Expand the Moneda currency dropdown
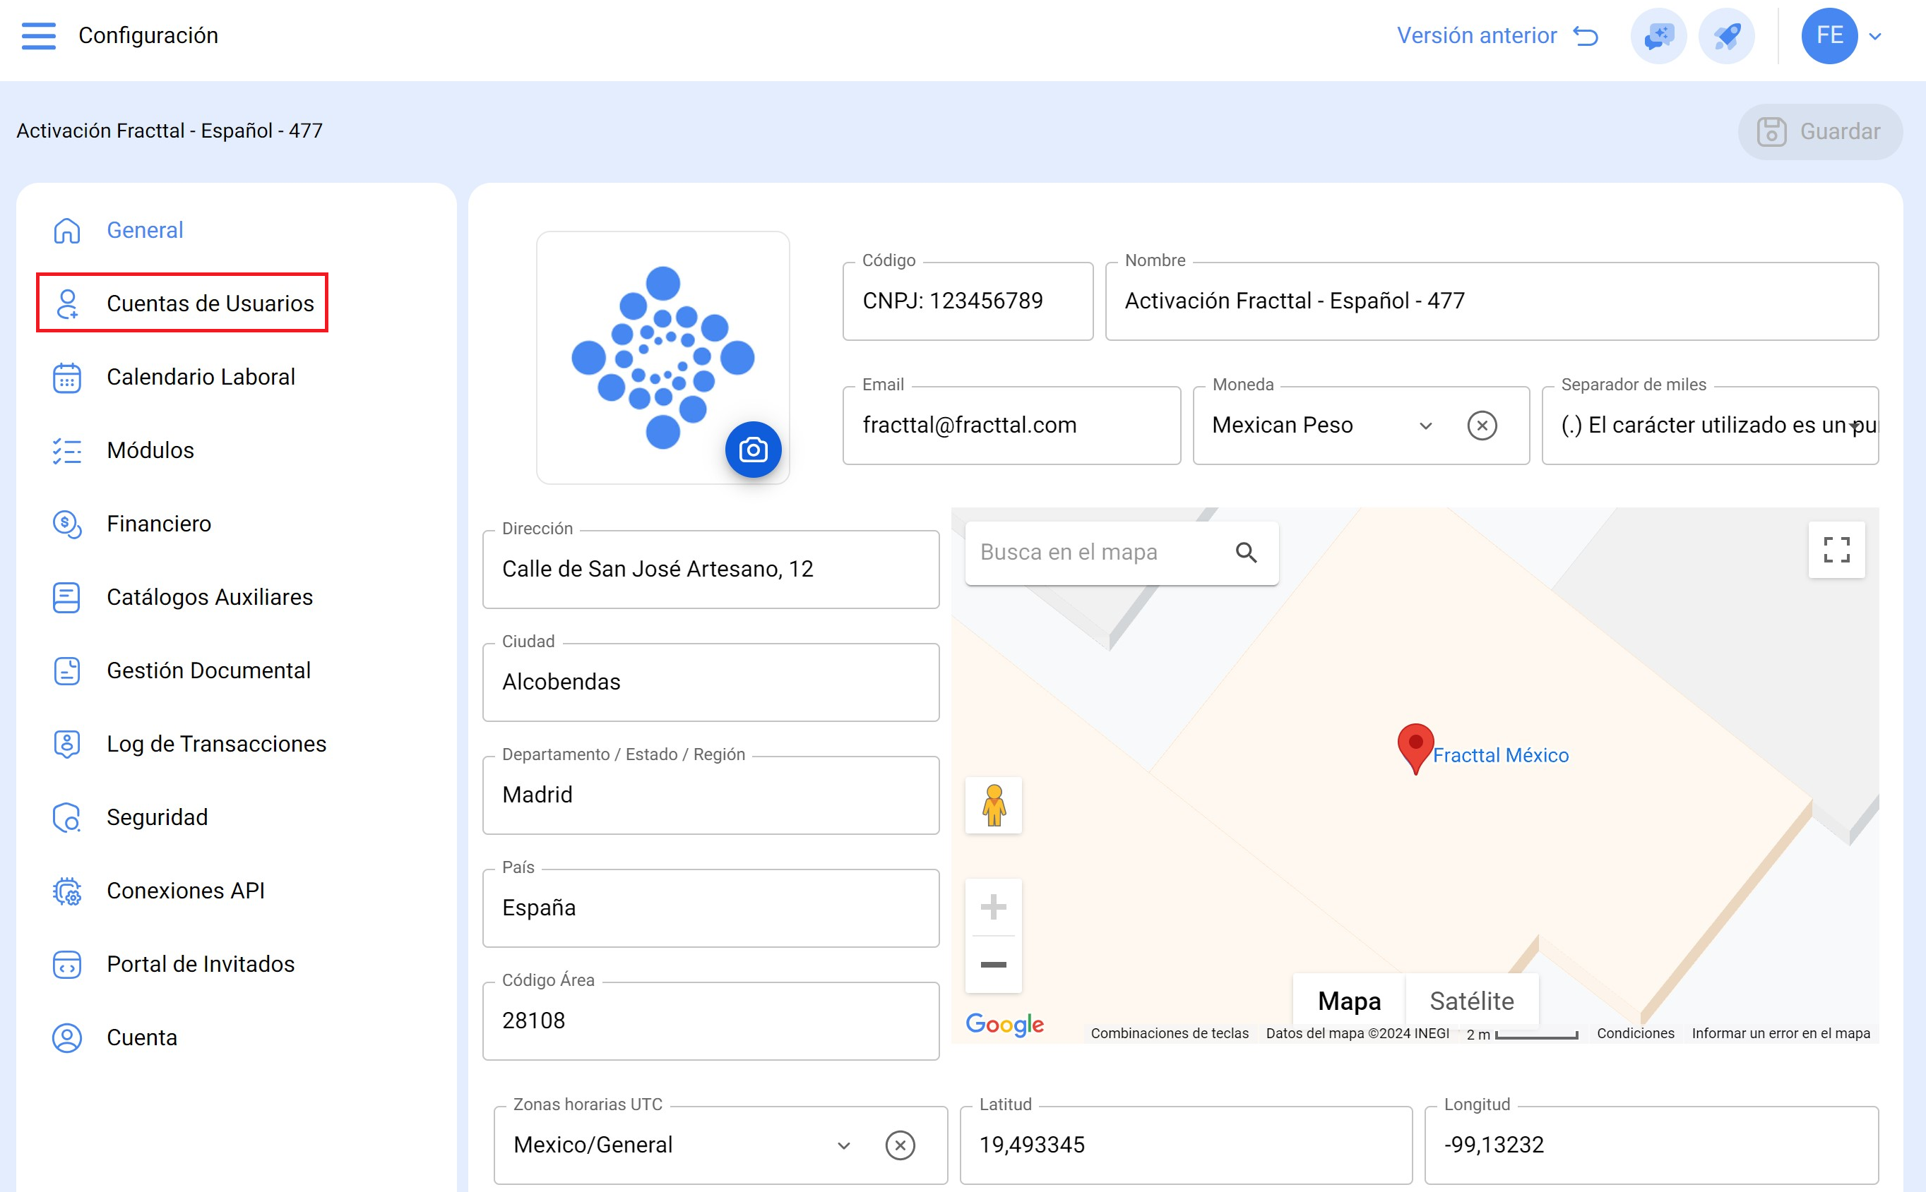Viewport: 1926px width, 1192px height. [1425, 426]
